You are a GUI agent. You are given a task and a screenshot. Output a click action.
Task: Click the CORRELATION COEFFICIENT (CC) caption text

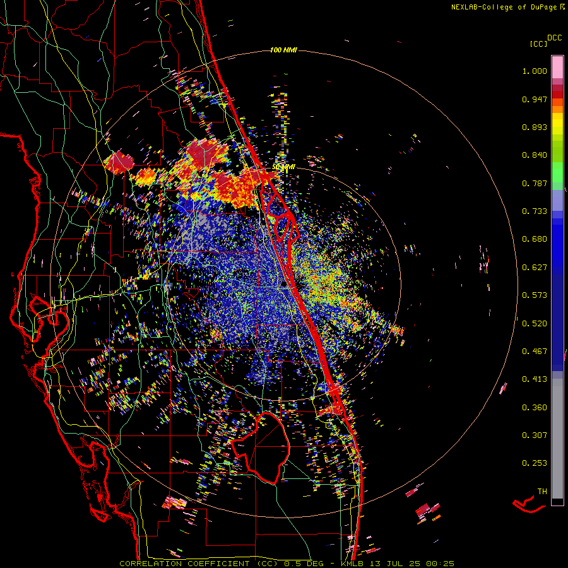pos(199,564)
